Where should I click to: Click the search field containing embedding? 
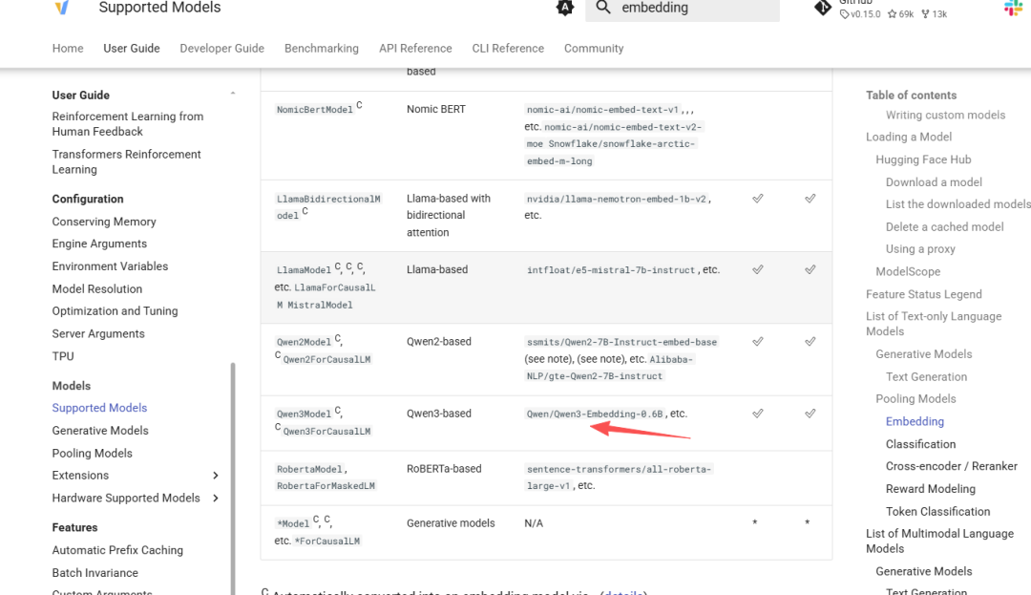point(683,9)
